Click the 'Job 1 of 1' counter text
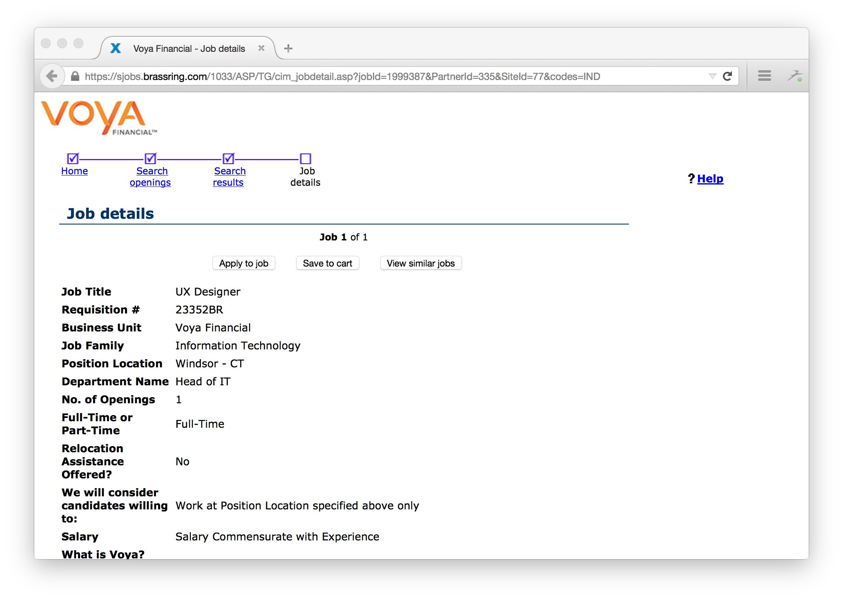This screenshot has height=600, width=843. (343, 237)
